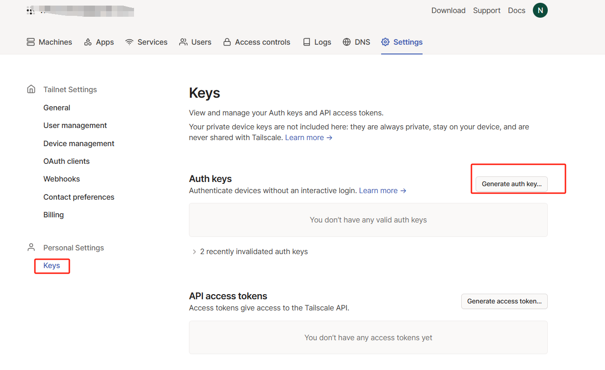
Task: Open the Apps tab
Action: click(99, 42)
